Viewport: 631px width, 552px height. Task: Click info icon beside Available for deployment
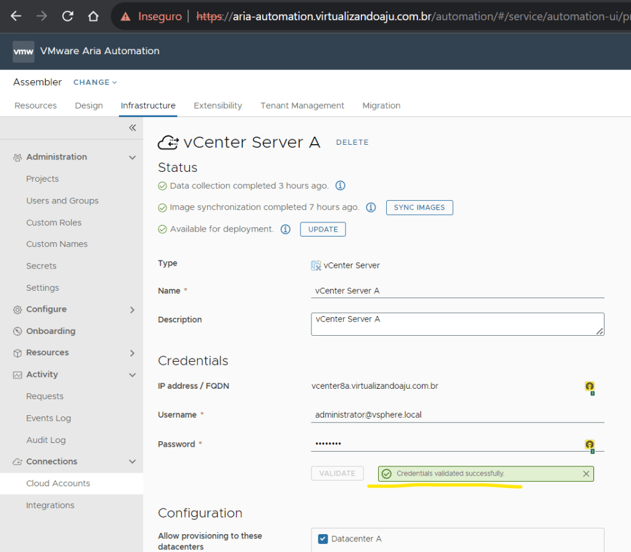point(286,229)
